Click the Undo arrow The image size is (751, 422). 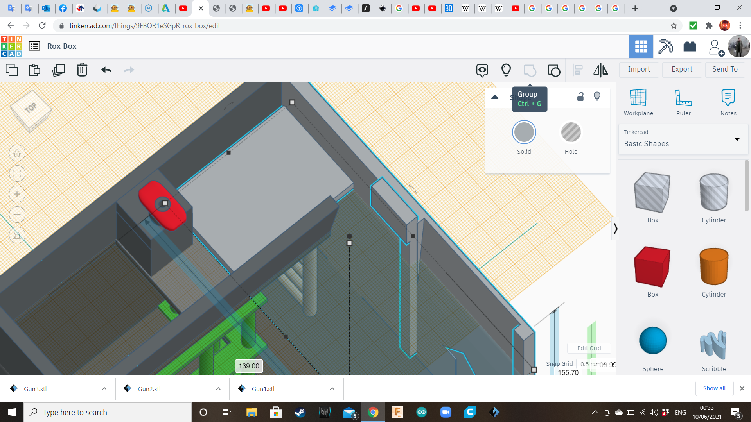click(x=106, y=70)
